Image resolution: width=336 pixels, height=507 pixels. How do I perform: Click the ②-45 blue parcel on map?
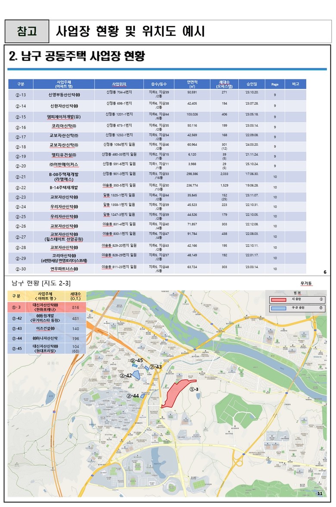point(135,366)
